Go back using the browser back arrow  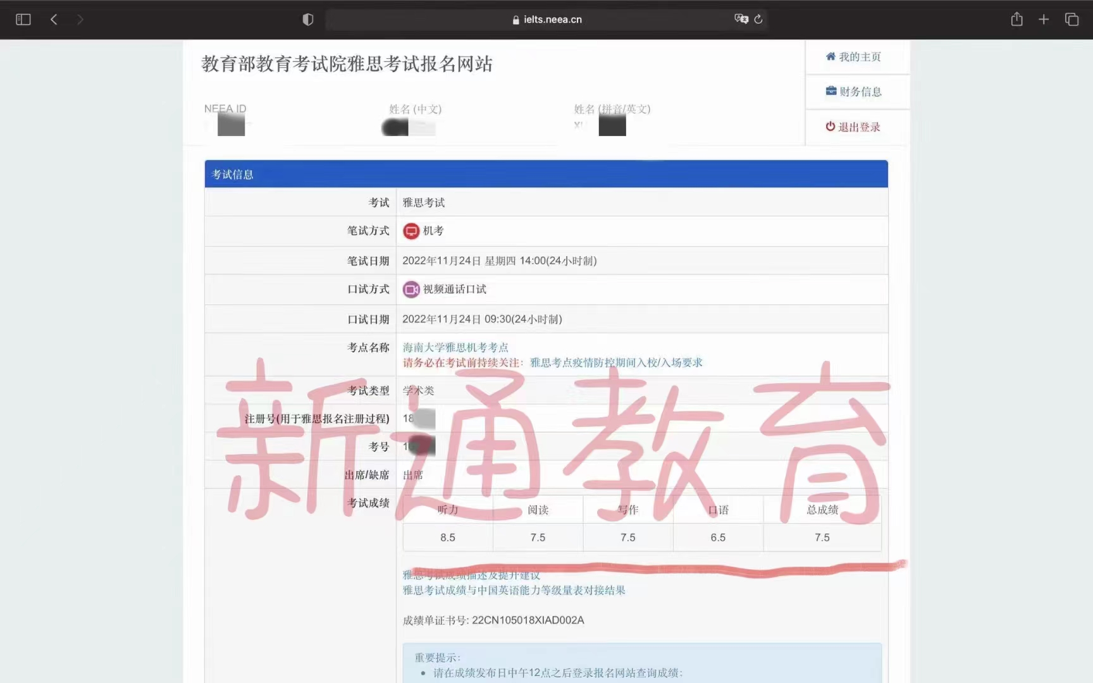54,20
